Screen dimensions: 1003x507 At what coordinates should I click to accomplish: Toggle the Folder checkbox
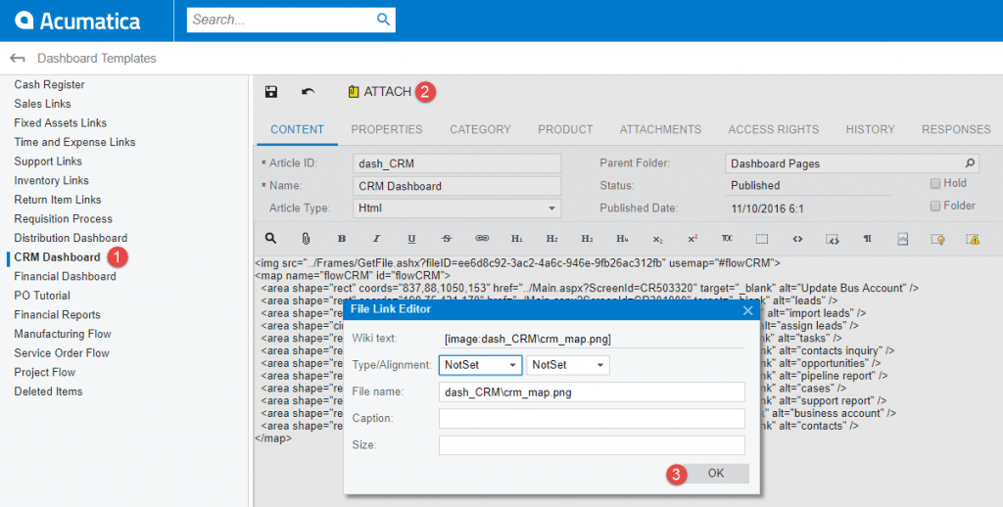click(935, 206)
